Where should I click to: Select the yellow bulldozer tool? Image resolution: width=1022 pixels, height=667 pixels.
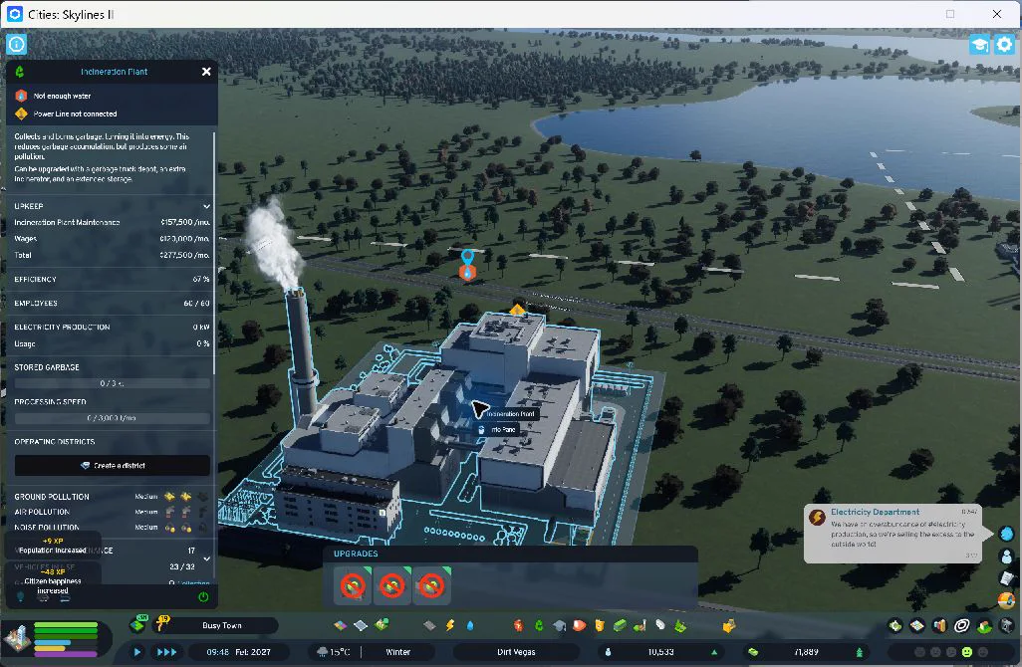pos(729,625)
